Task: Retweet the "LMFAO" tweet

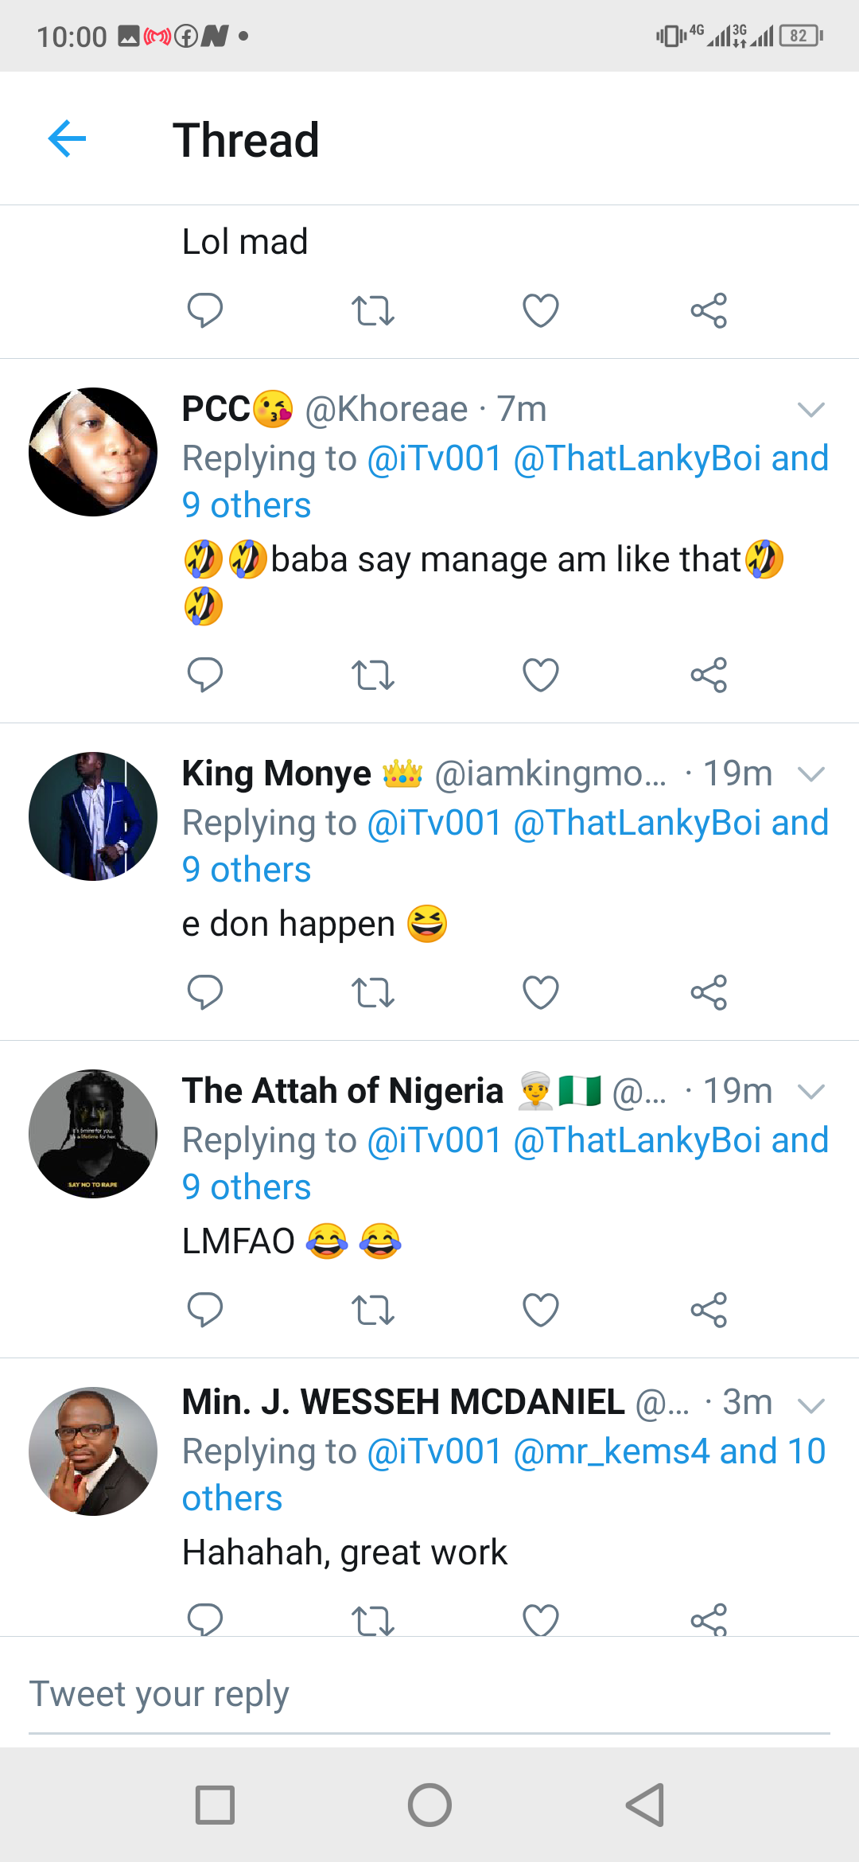Action: [372, 1310]
